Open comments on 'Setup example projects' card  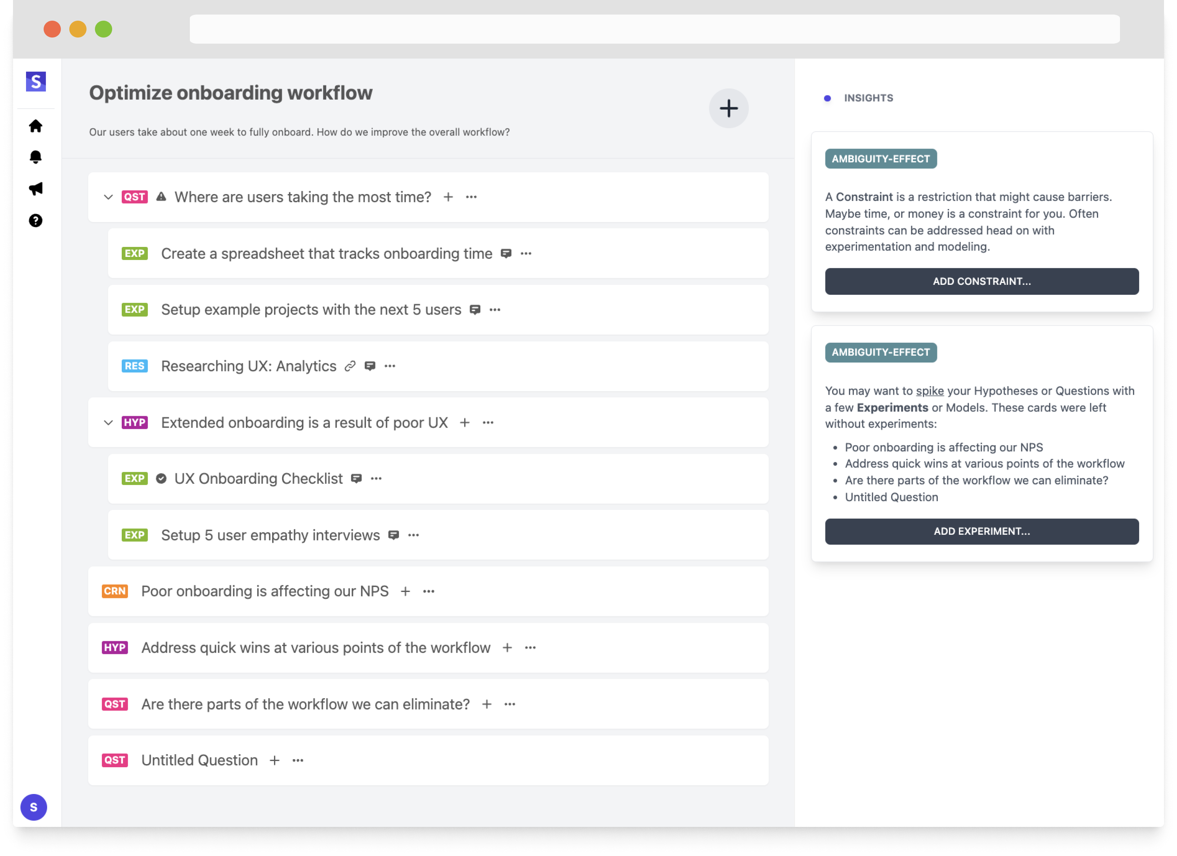(x=475, y=310)
